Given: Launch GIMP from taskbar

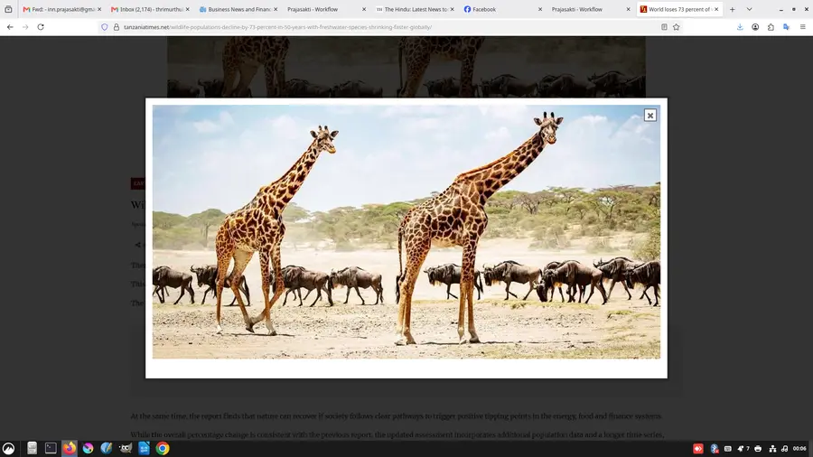Looking at the screenshot, I should click(125, 448).
